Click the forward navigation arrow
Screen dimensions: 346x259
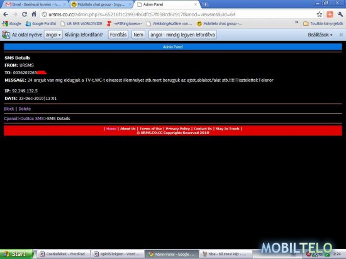pyautogui.click(x=15, y=14)
